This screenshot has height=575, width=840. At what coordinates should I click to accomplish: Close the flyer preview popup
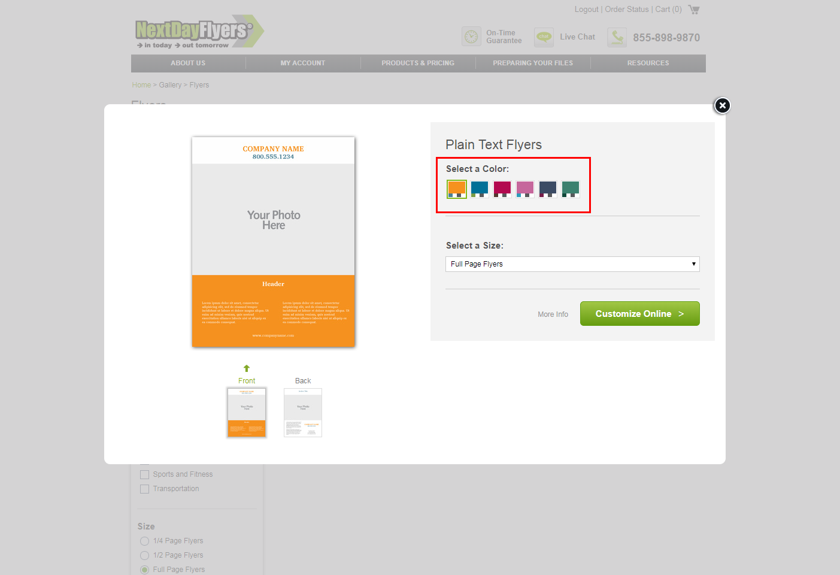click(x=722, y=106)
